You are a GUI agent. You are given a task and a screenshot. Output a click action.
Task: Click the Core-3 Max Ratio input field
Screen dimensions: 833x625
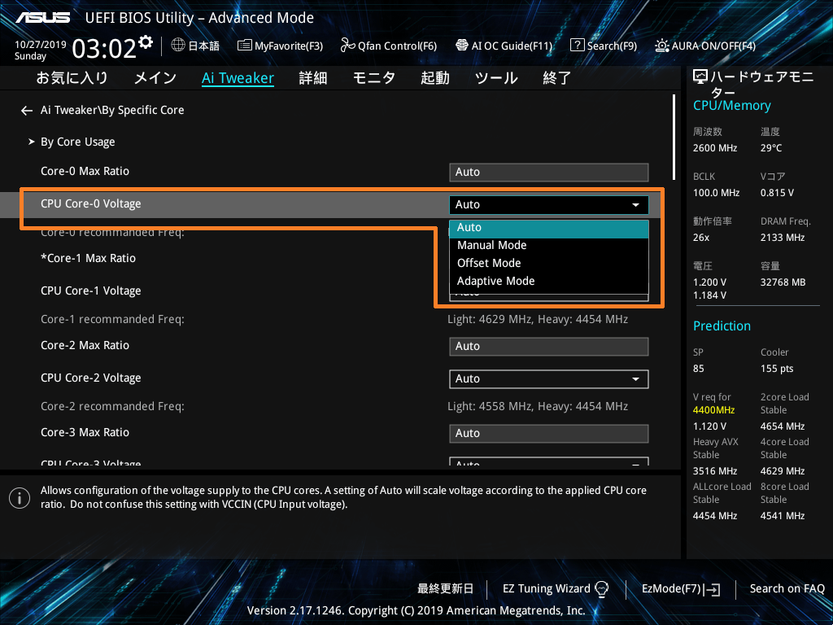[549, 434]
